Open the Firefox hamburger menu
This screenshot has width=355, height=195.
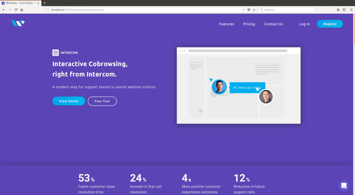click(x=351, y=10)
